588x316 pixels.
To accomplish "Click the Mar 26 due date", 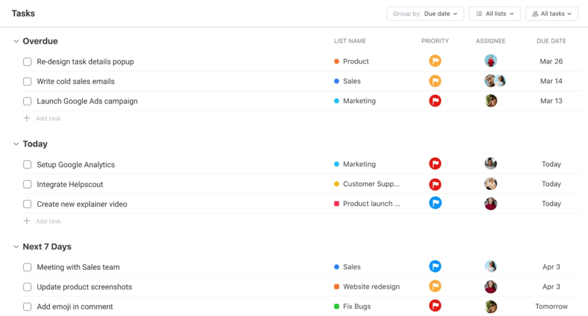I will 551,61.
